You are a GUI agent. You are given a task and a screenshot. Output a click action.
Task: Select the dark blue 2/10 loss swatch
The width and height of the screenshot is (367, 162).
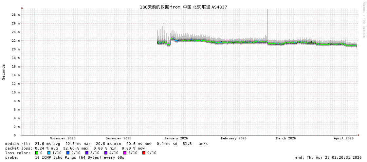click(x=68, y=153)
